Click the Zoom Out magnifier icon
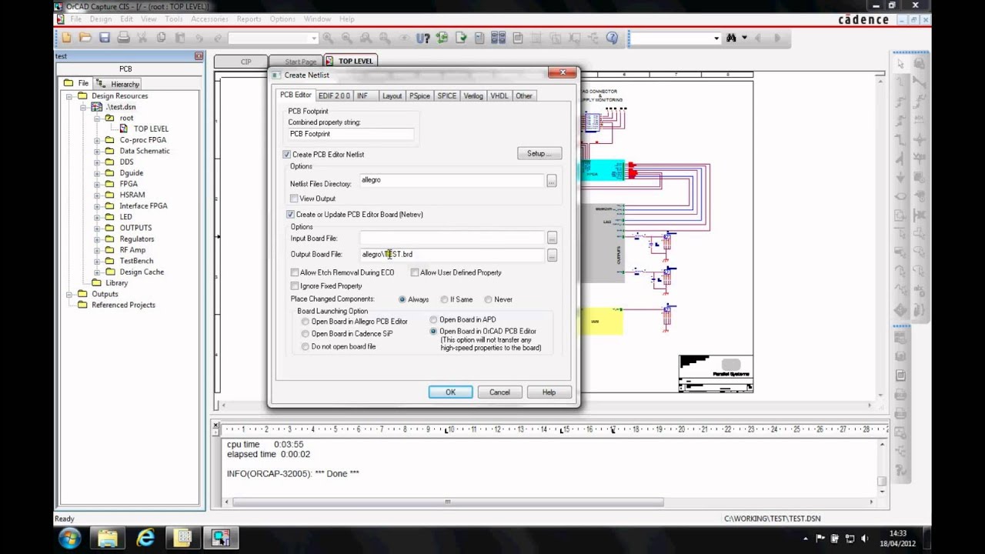Viewport: 985px width, 554px height. [347, 38]
